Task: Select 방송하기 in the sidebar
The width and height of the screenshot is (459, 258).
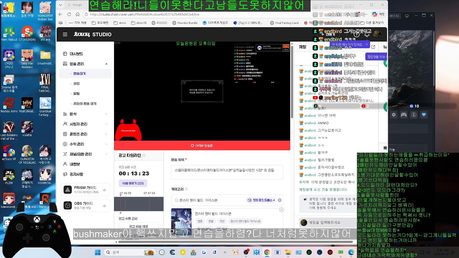Action: point(80,73)
